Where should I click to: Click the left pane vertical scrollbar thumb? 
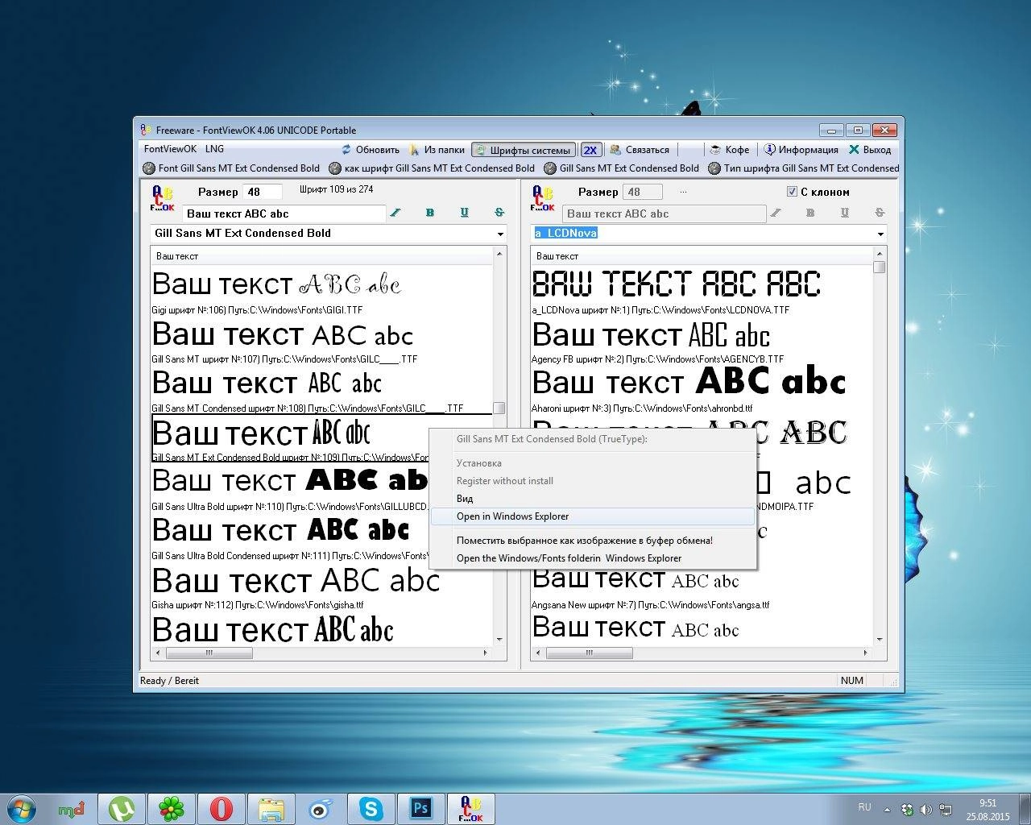click(499, 408)
